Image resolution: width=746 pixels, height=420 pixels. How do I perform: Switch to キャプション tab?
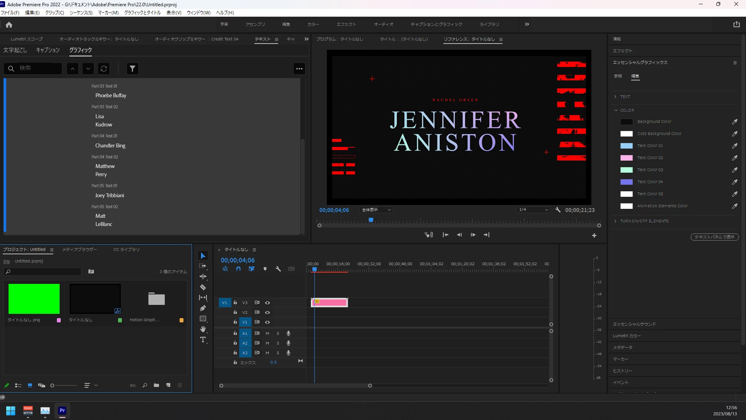point(48,50)
